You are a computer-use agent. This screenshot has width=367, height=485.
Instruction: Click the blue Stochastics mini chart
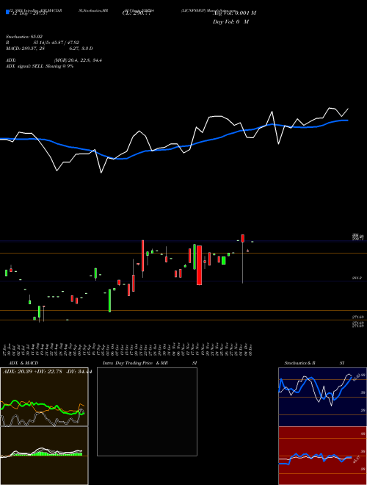pos(322,397)
